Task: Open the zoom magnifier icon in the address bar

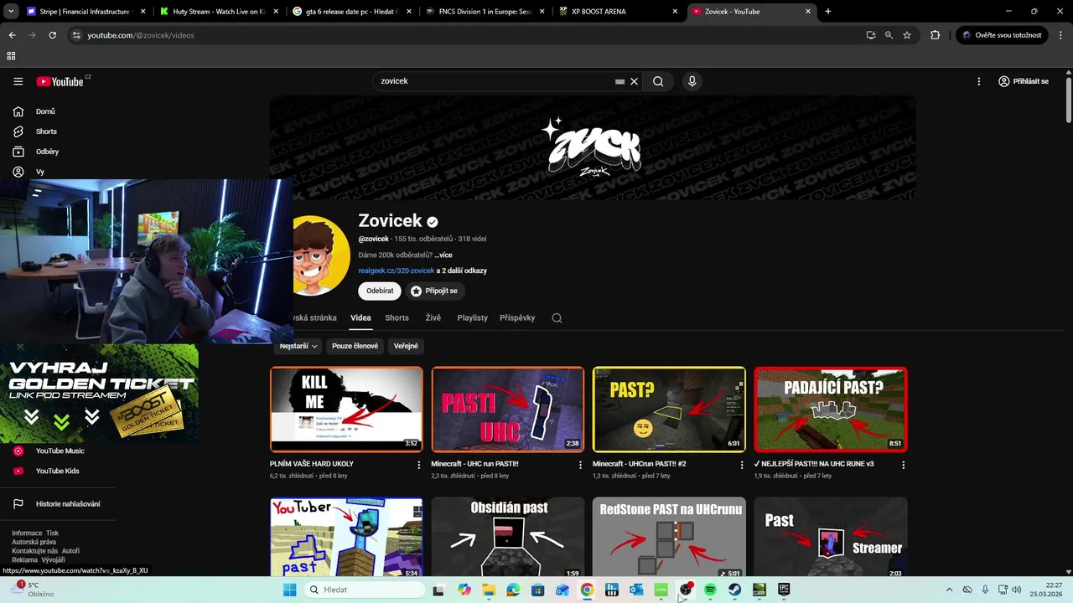Action: 889,35
